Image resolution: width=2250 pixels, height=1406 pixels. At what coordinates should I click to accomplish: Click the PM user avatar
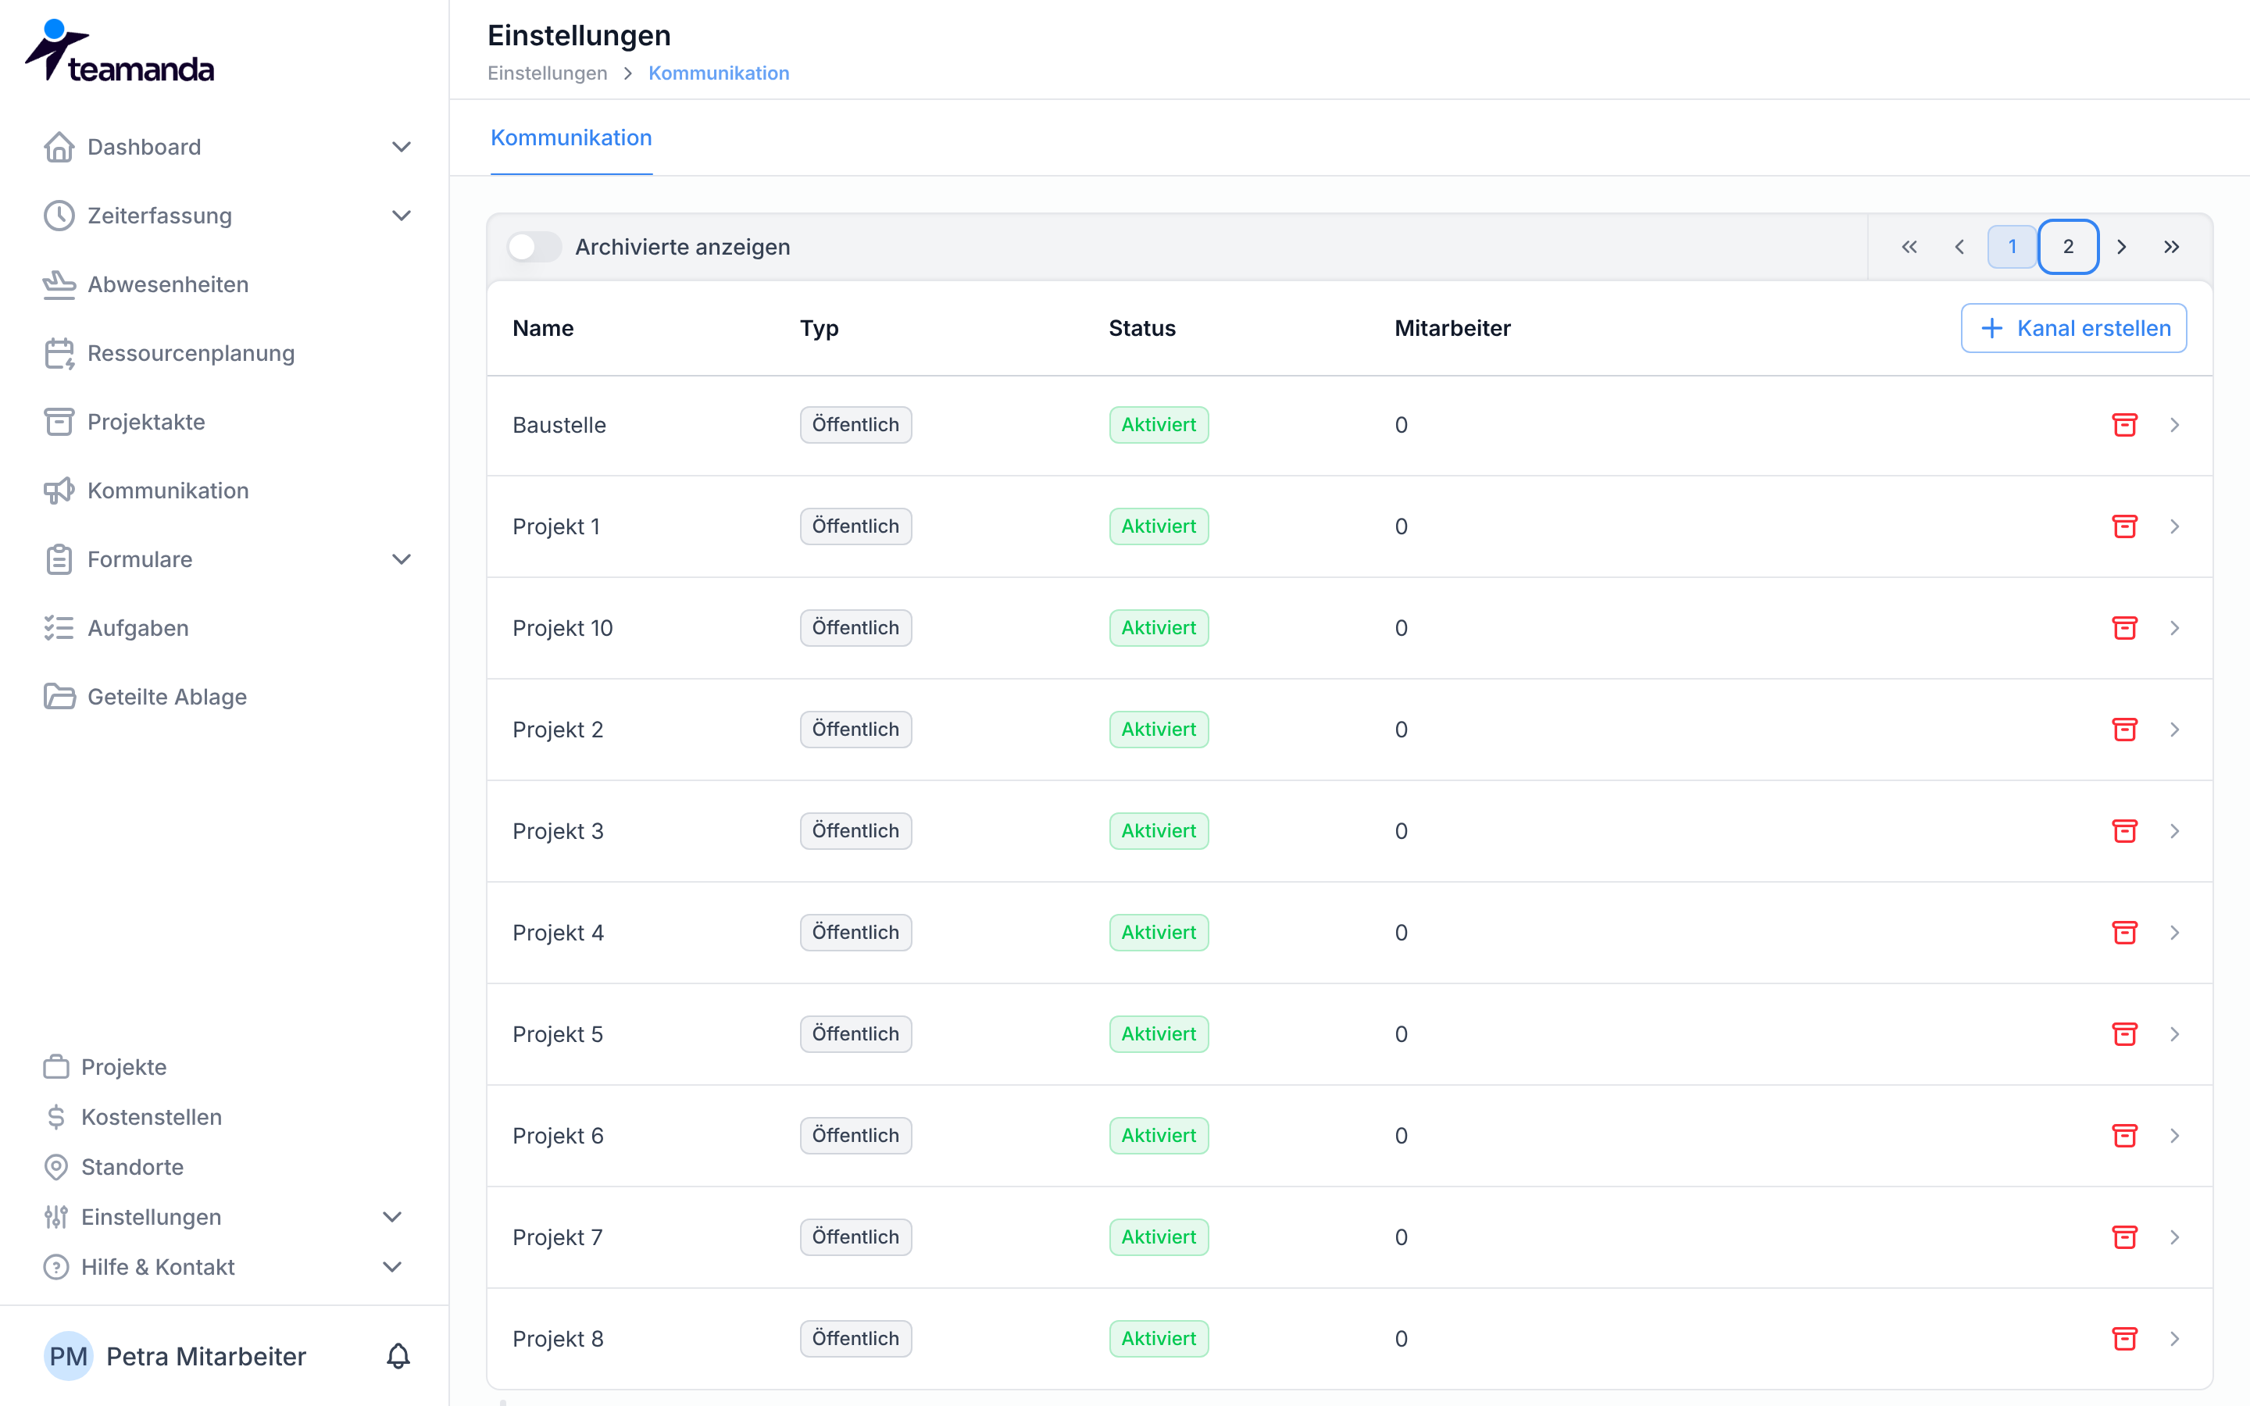pyautogui.click(x=68, y=1356)
